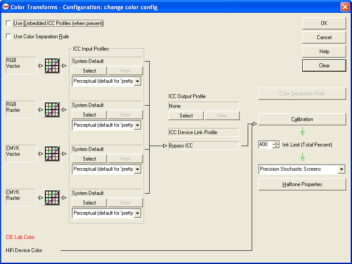The height and width of the screenshot is (264, 352).
Task: Click the Color Transforms title bar app icon
Action: click(x=5, y=7)
